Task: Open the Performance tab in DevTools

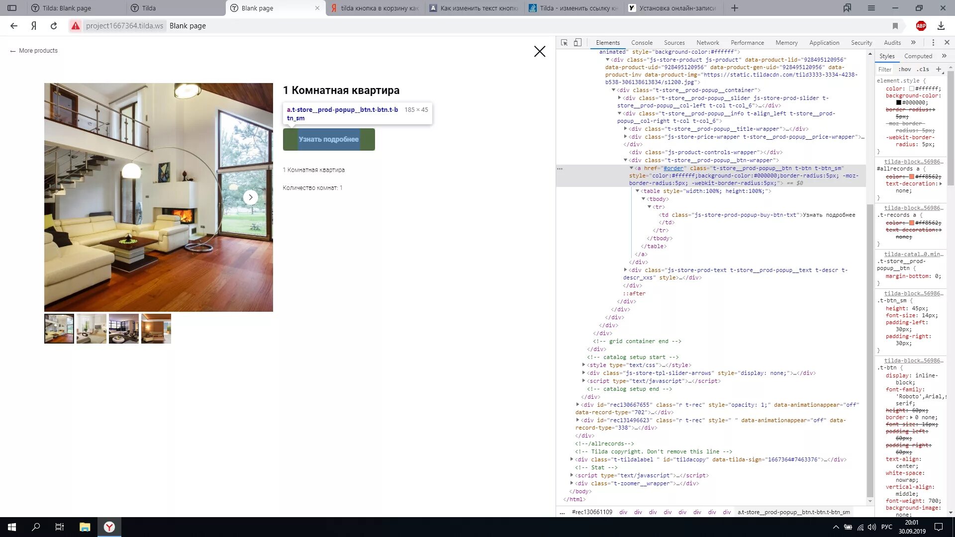Action: 747,43
